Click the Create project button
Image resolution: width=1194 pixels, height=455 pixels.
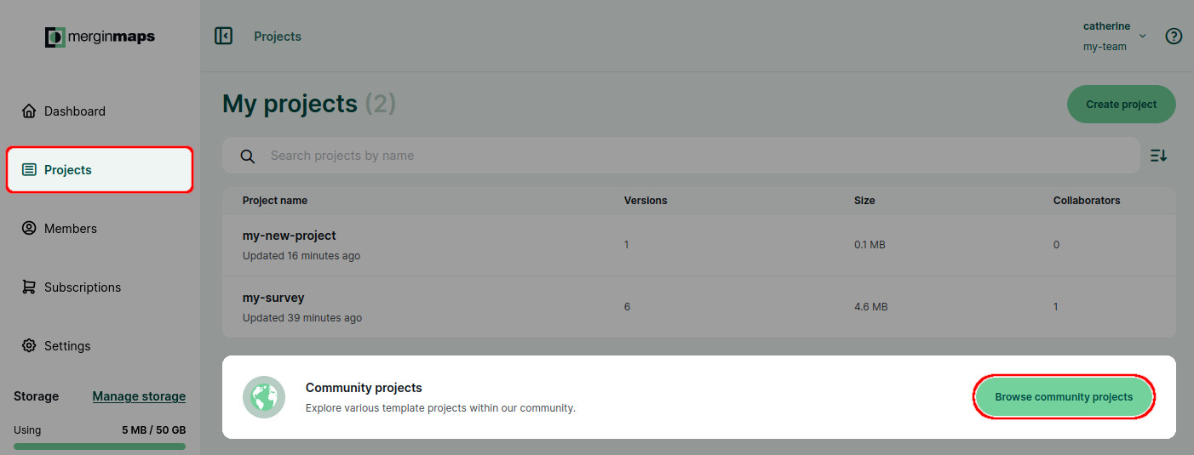coord(1121,105)
